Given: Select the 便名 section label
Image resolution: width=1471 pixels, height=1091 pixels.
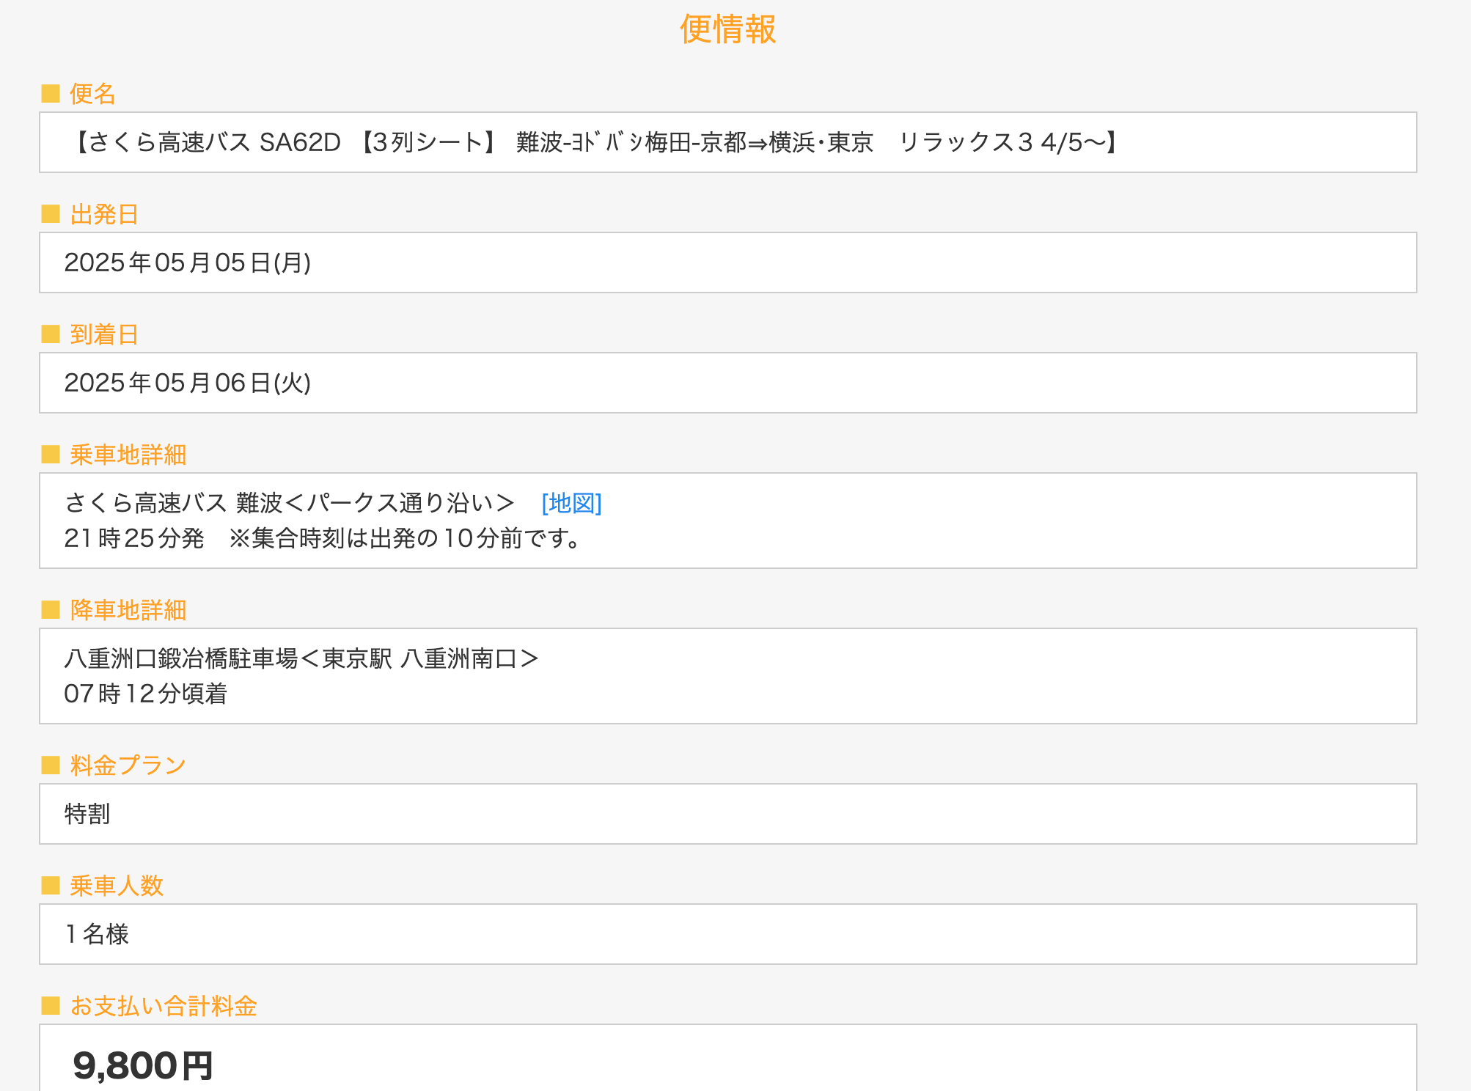Looking at the screenshot, I should [x=92, y=94].
